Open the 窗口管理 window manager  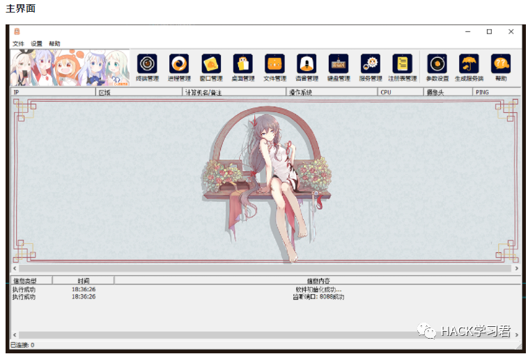point(211,68)
